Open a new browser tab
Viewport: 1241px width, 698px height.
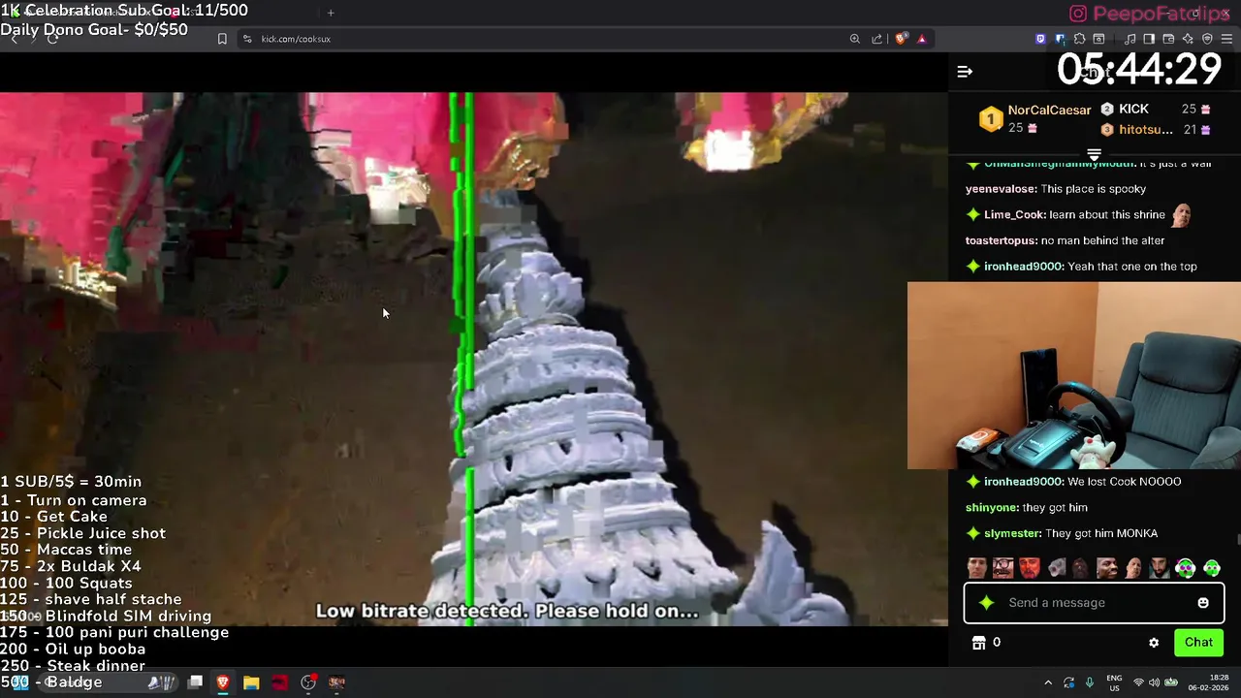331,13
